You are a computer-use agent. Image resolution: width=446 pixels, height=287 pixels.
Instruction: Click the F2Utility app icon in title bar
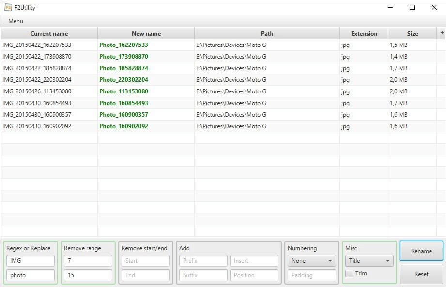[8, 8]
